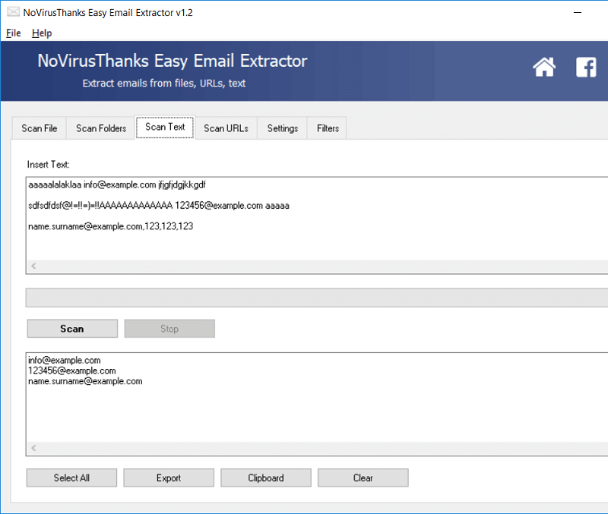Click left scroll arrow of results list
This screenshot has height=514, width=608.
(x=33, y=448)
